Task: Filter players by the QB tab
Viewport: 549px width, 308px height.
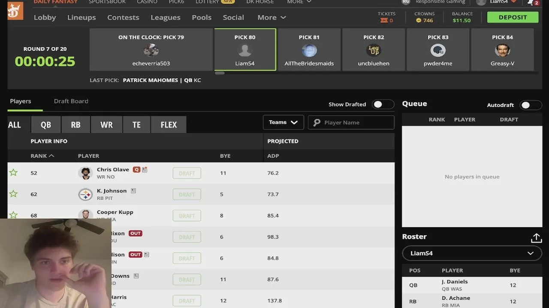Action: [45, 124]
